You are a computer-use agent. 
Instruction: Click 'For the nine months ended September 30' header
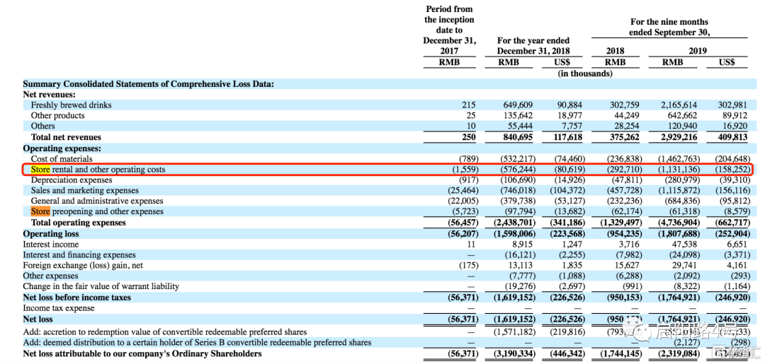coord(669,28)
